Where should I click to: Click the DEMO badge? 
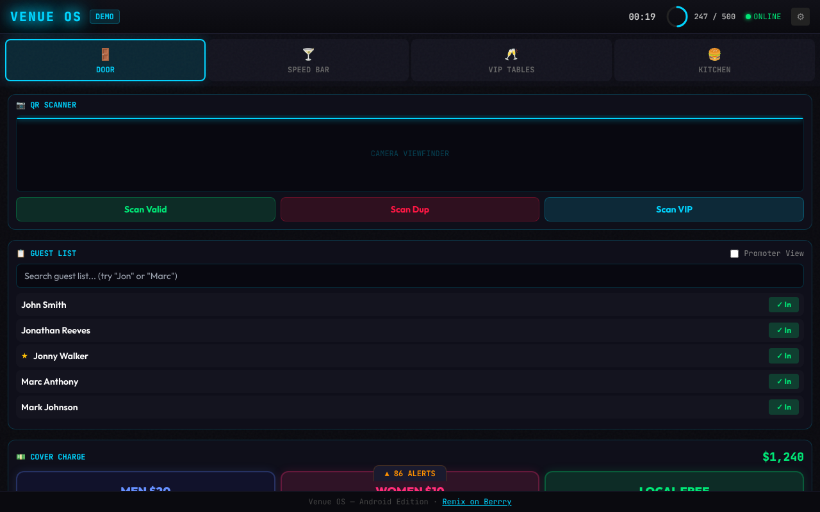click(x=104, y=17)
